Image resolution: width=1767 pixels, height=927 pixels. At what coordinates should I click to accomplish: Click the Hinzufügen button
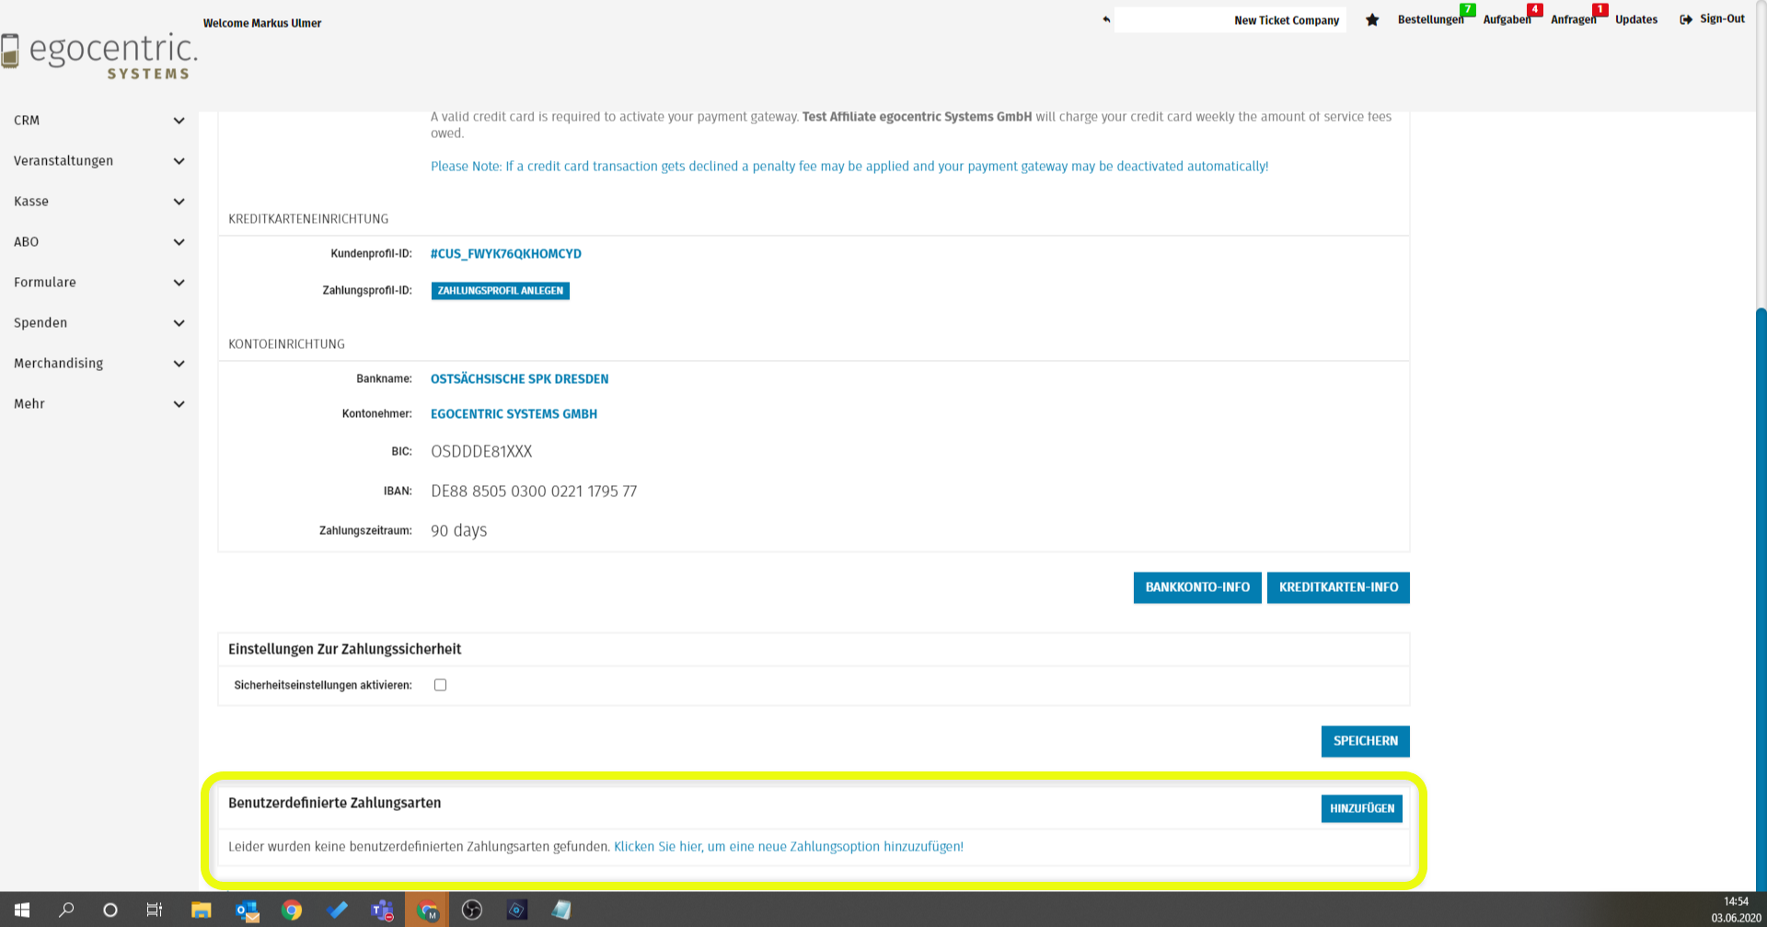1361,808
